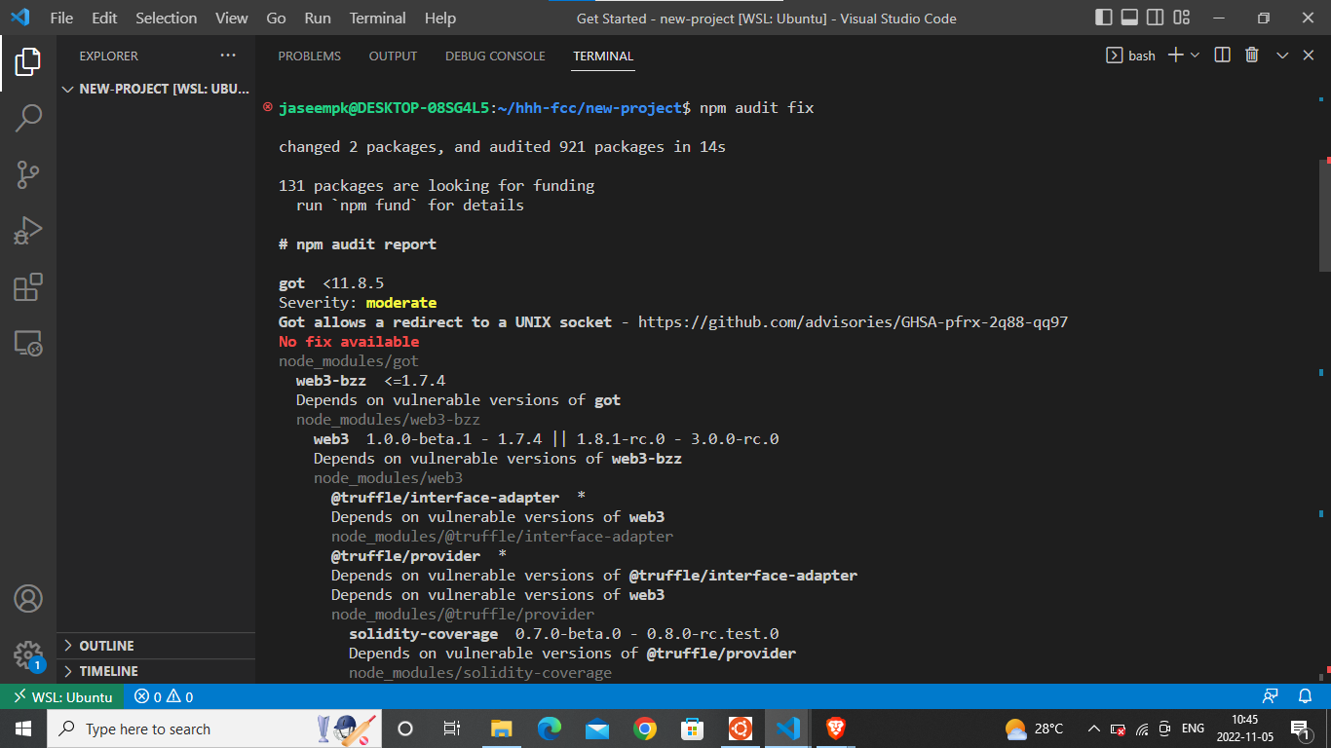Switch to the PROBLEMS tab
This screenshot has height=748, width=1331.
click(310, 56)
